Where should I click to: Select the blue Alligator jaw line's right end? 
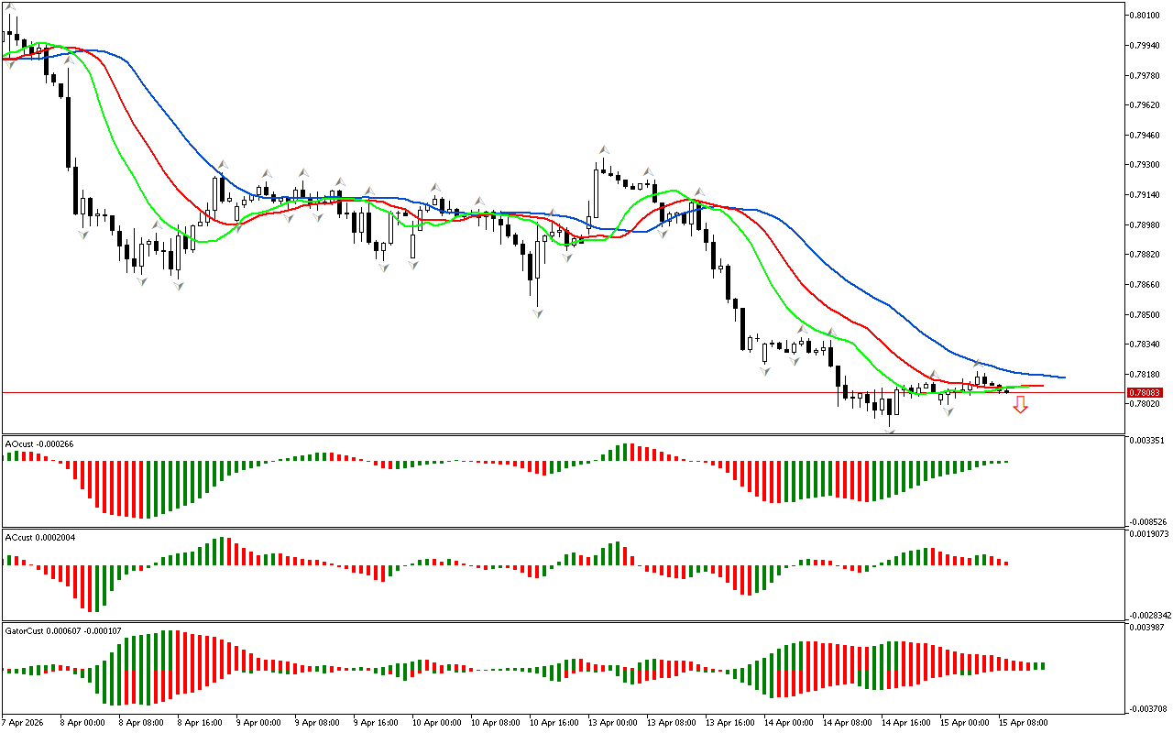click(x=1063, y=377)
